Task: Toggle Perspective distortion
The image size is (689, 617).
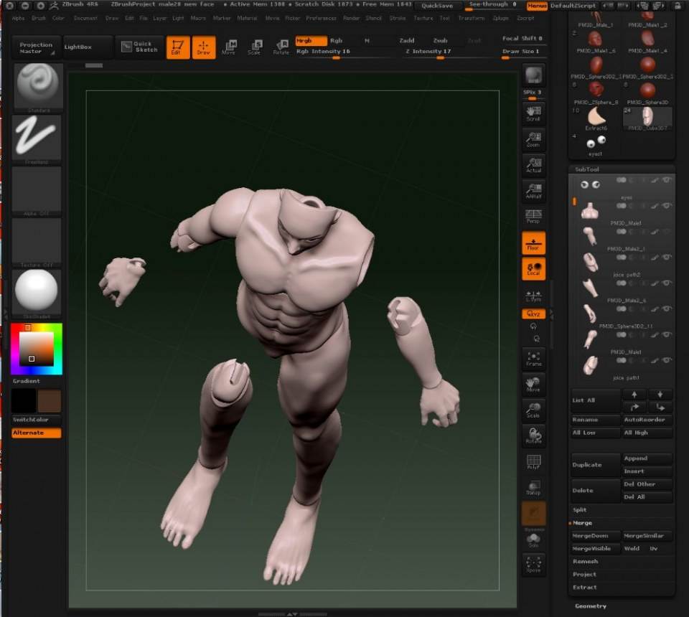Action: coord(533,217)
